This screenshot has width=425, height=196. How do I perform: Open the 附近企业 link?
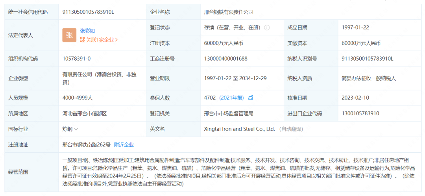point(124,145)
